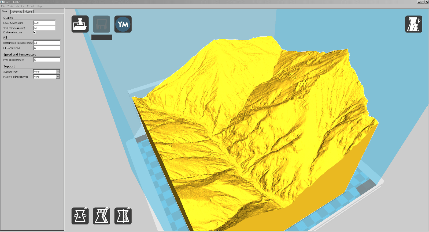
Task: Click the Shell thickness input field
Action: click(44, 28)
